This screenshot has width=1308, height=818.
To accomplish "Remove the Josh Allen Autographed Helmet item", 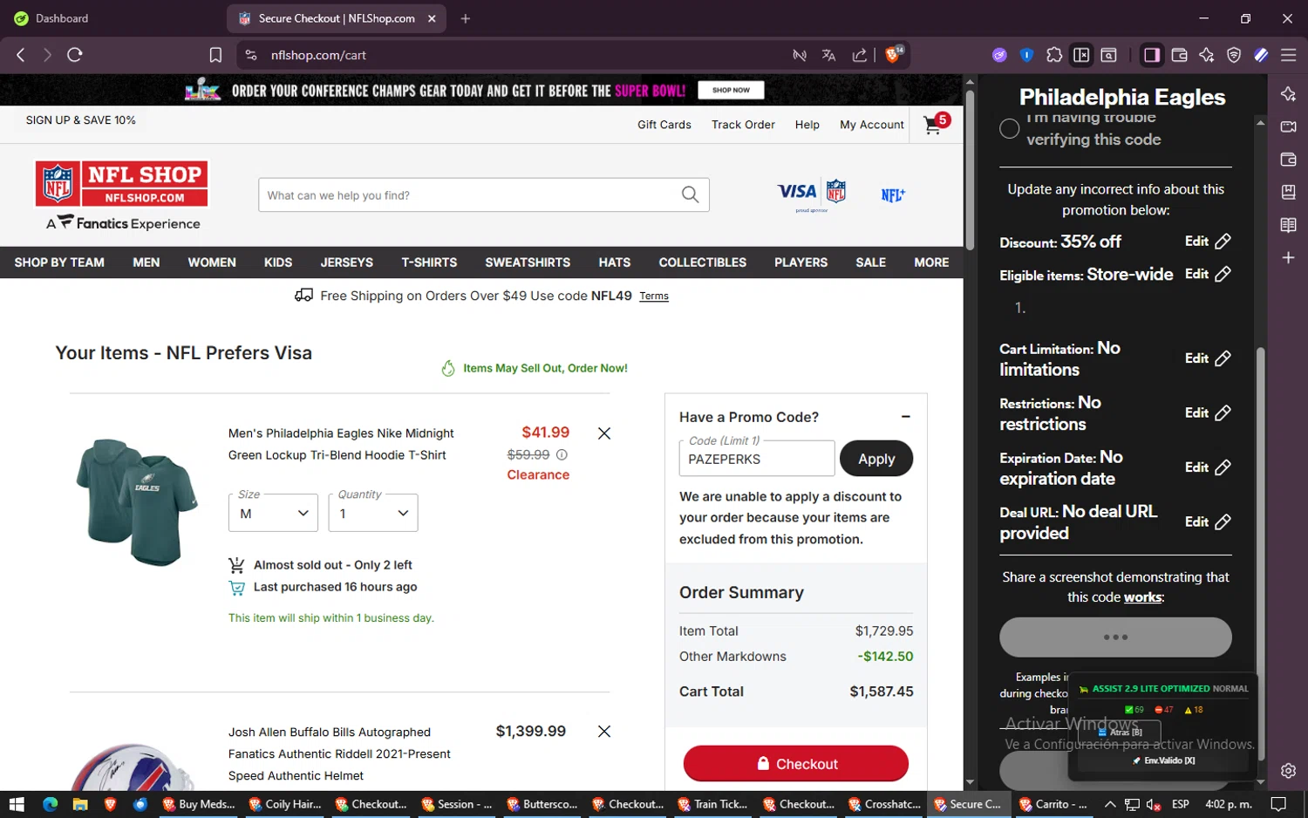I will pyautogui.click(x=603, y=732).
